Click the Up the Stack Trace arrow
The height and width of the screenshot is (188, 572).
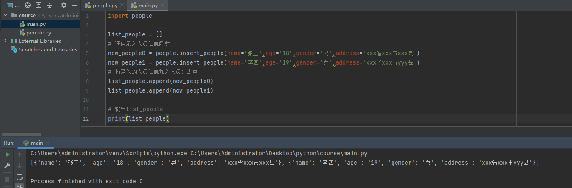pyautogui.click(x=20, y=155)
